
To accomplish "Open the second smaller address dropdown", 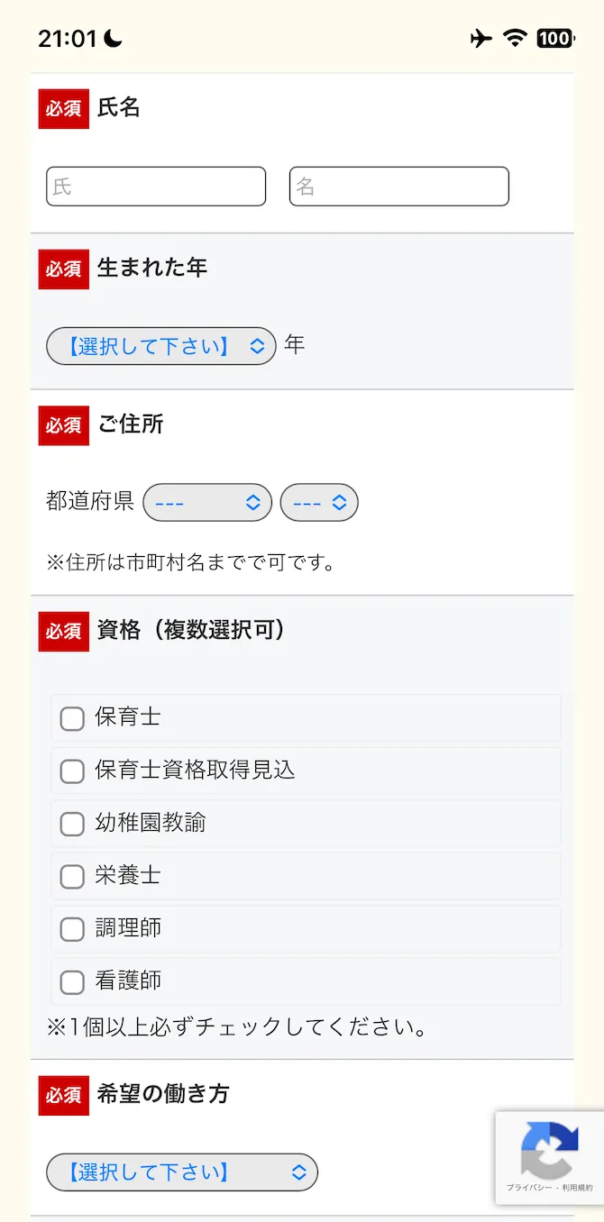I will 319,502.
